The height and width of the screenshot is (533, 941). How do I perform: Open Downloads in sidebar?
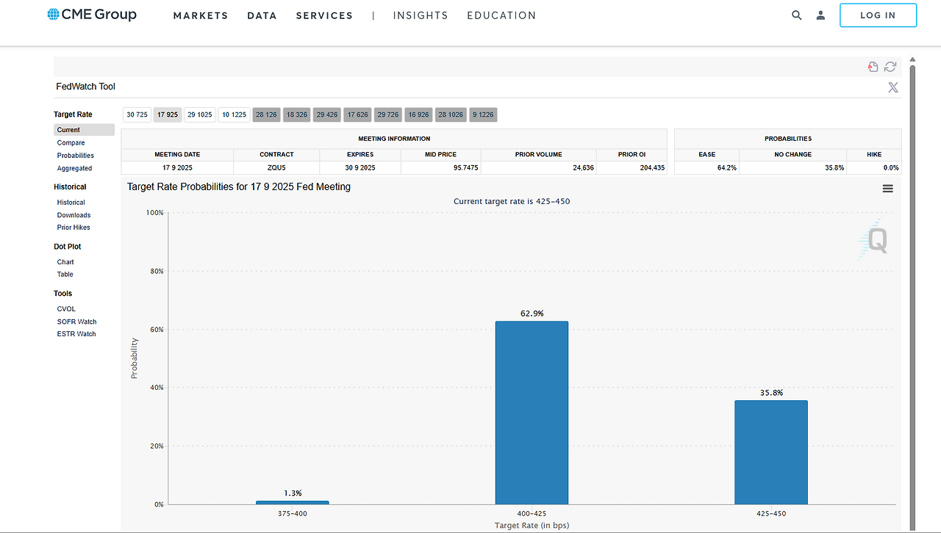[74, 215]
